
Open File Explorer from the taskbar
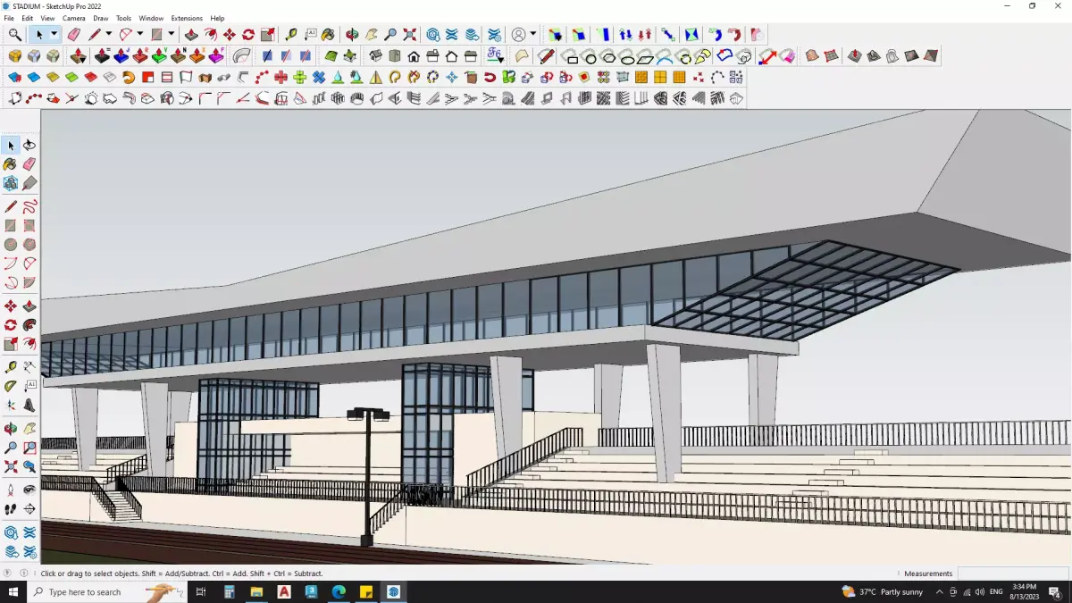(256, 591)
